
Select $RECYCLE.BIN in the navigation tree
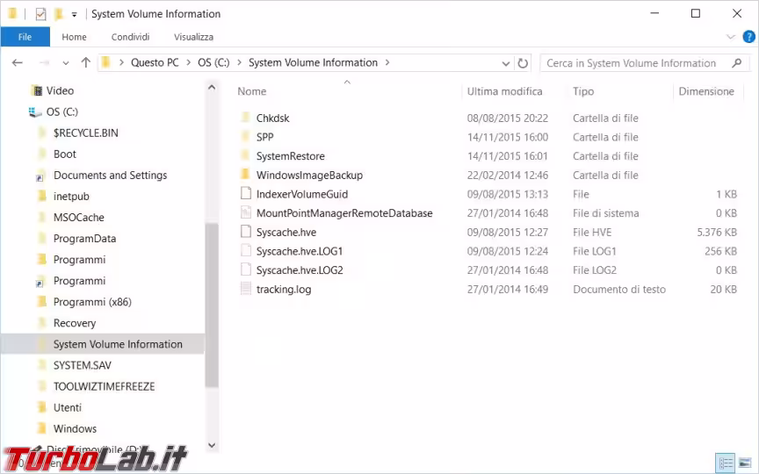click(86, 133)
